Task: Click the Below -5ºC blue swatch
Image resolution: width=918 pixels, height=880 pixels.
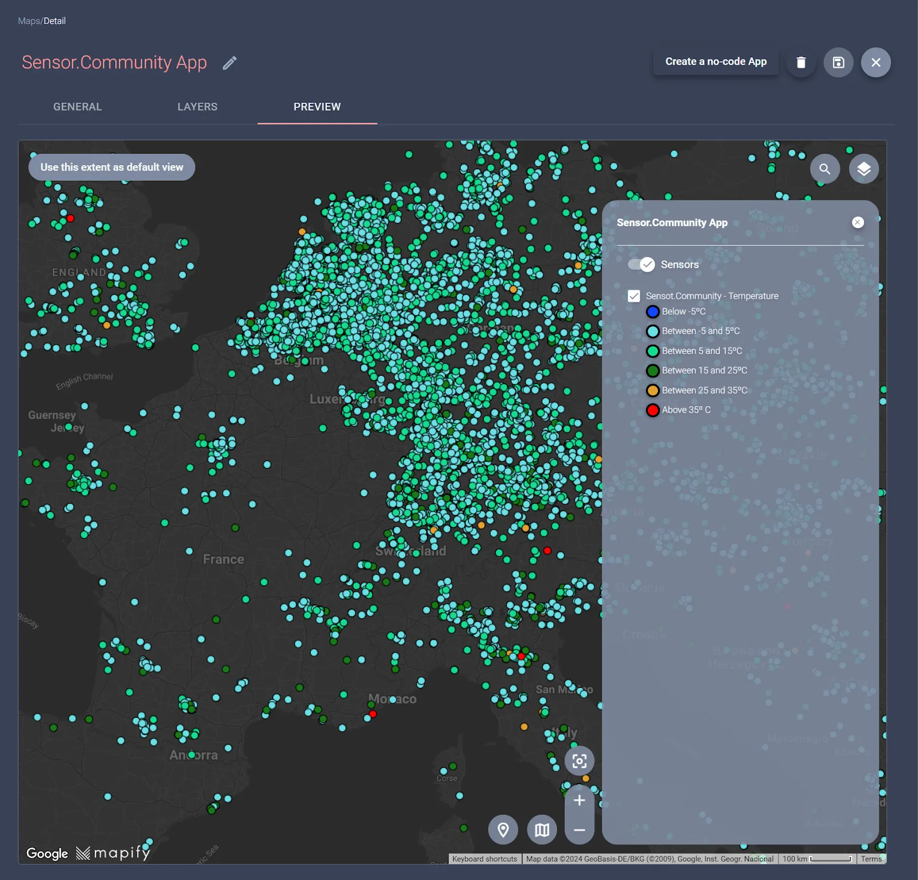Action: [x=652, y=311]
